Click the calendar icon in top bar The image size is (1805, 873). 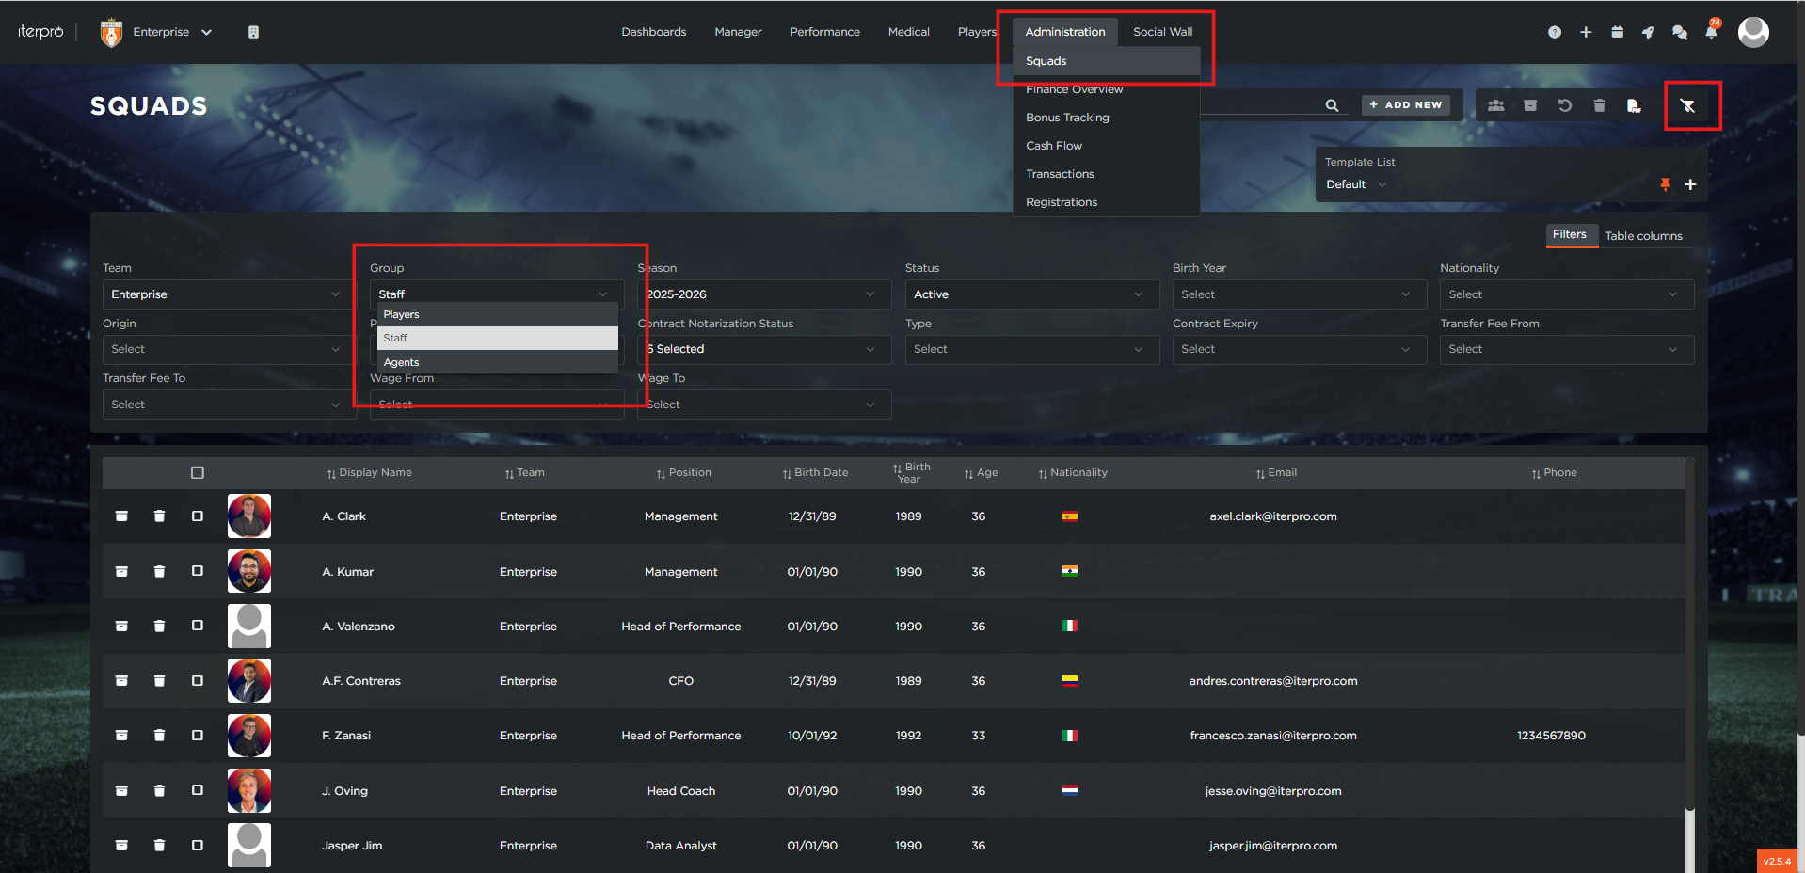point(1617,32)
